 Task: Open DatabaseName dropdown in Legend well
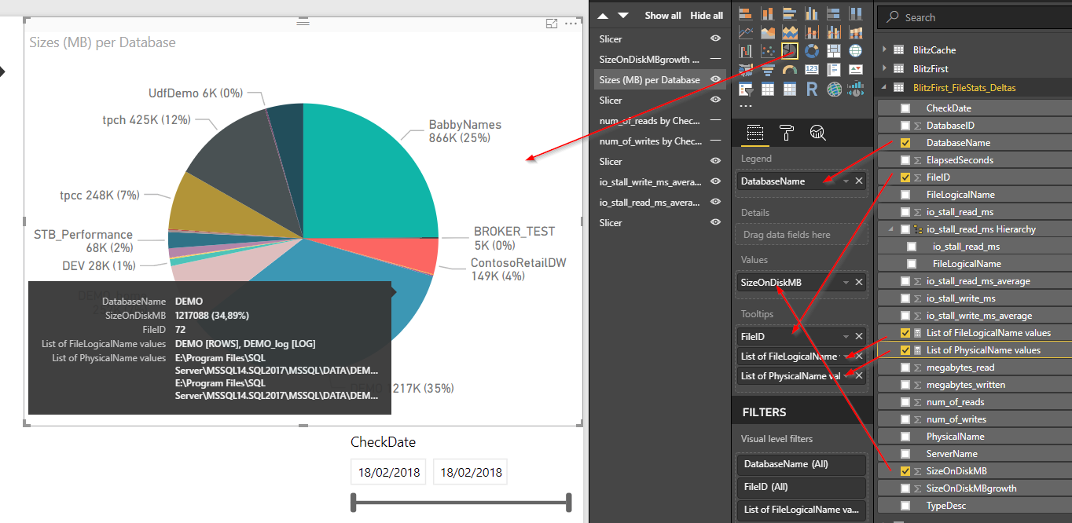click(x=846, y=181)
